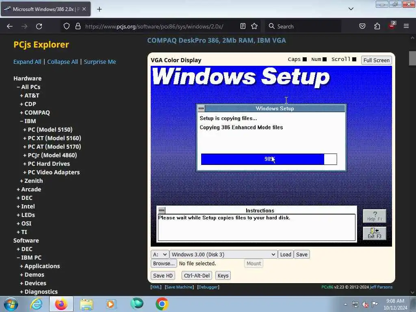Reload the current page
416x312 pixels.
click(x=39, y=26)
